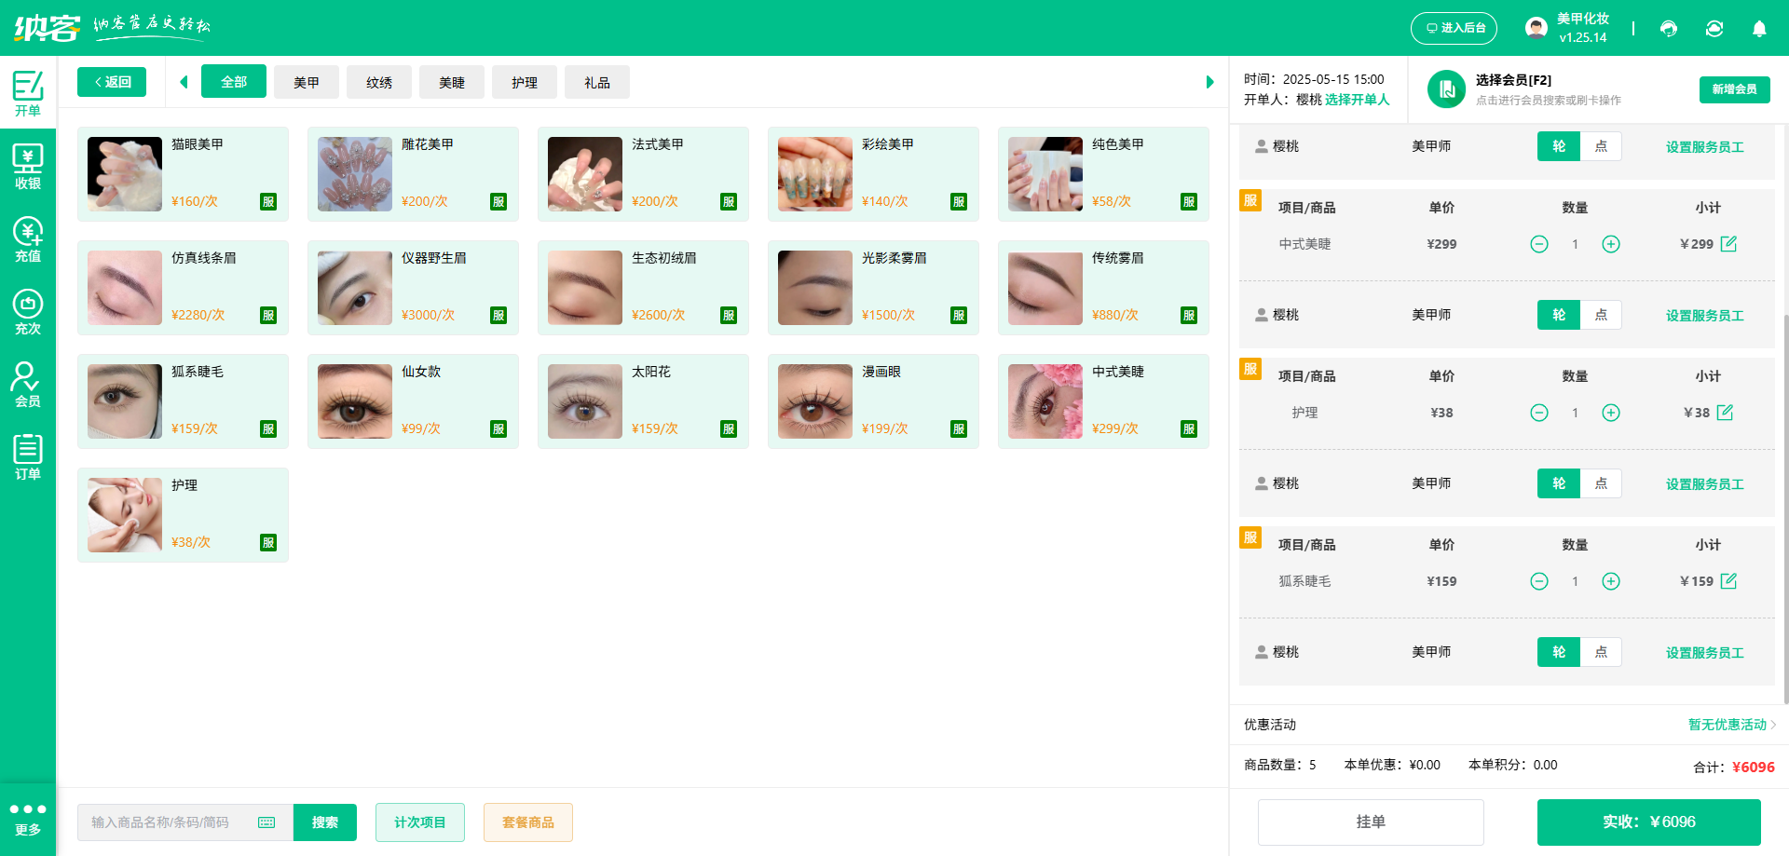Switch to the 礼品 category tab
This screenshot has height=856, width=1789.
tap(597, 82)
